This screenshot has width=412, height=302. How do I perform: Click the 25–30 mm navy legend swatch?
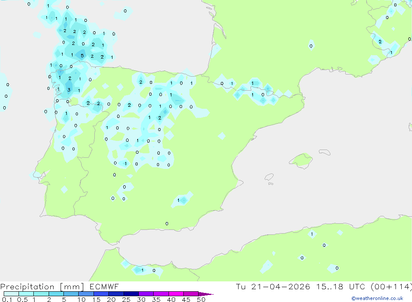pyautogui.click(x=131, y=294)
